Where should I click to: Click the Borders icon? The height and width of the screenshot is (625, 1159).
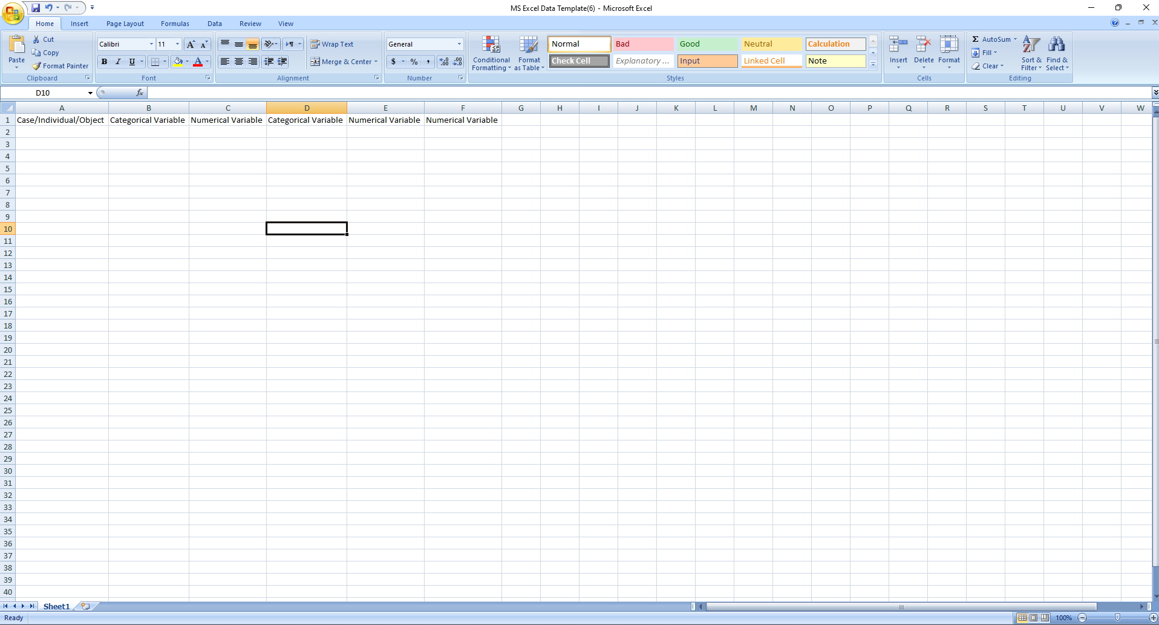point(155,62)
